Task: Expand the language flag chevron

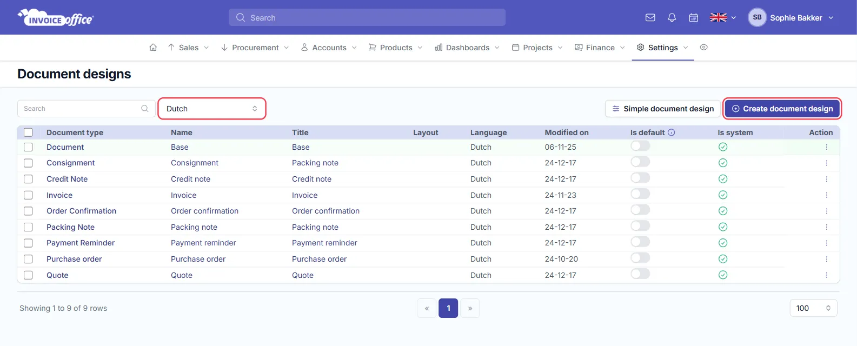Action: [x=734, y=18]
